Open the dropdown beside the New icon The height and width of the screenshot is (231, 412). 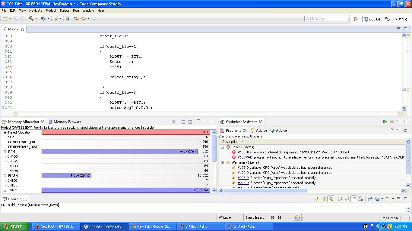tap(10, 19)
